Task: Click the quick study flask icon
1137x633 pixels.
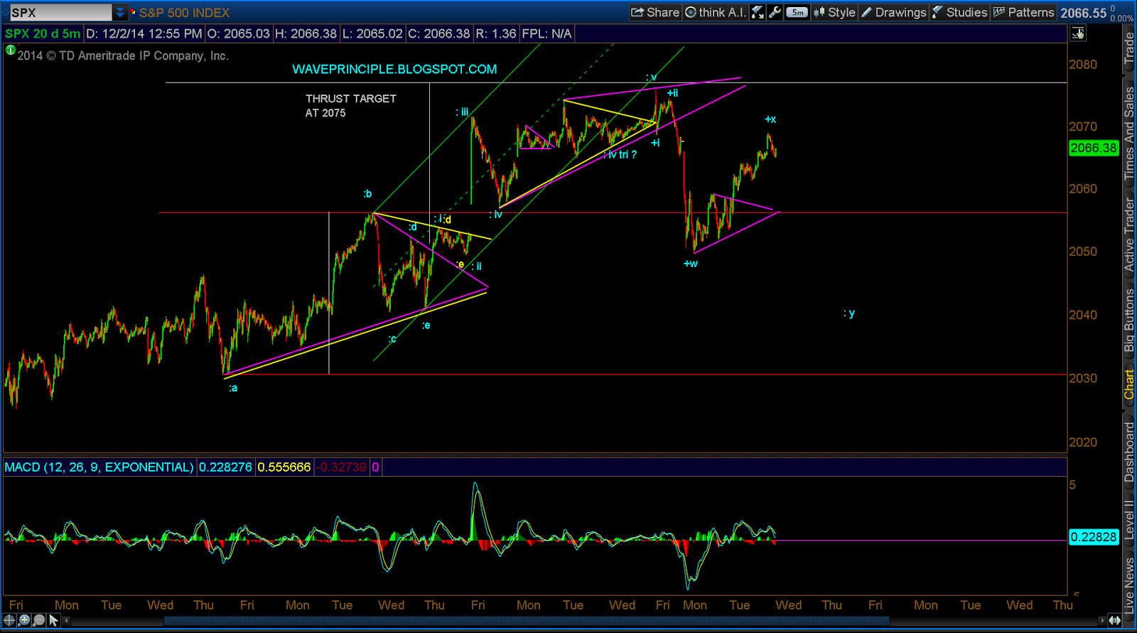Action: tap(758, 12)
